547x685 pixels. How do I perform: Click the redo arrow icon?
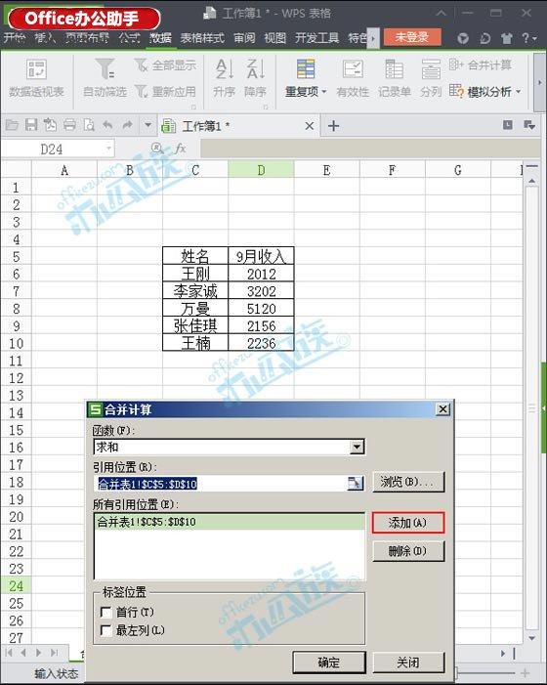[x=127, y=125]
